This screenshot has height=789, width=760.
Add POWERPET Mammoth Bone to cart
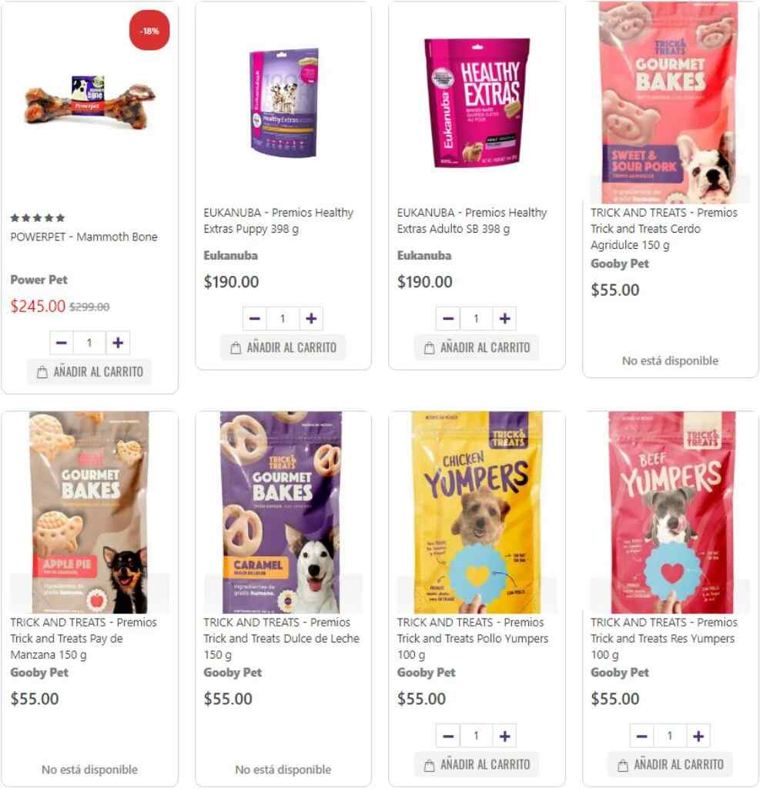tap(89, 372)
